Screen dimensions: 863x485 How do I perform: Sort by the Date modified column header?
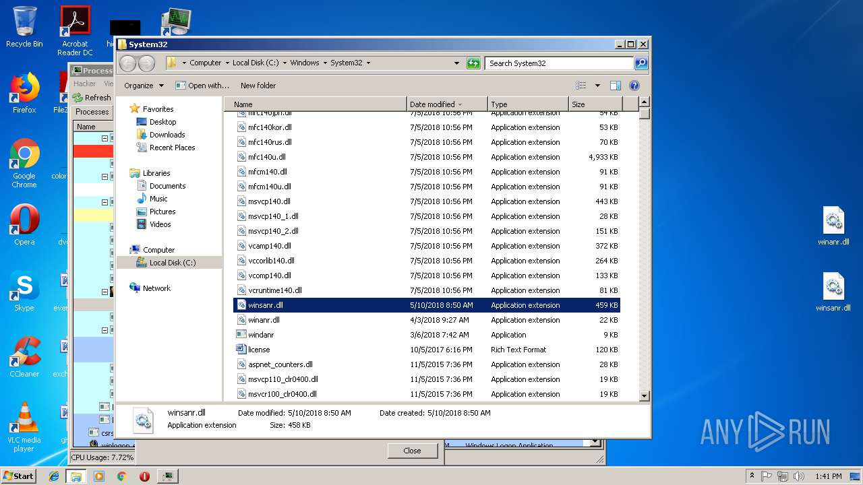coord(447,104)
